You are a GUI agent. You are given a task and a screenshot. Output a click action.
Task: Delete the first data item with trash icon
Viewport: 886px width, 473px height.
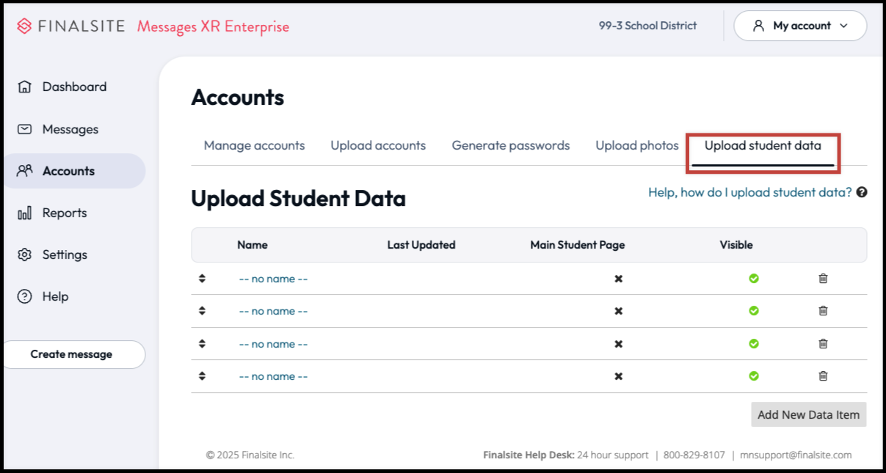point(822,279)
